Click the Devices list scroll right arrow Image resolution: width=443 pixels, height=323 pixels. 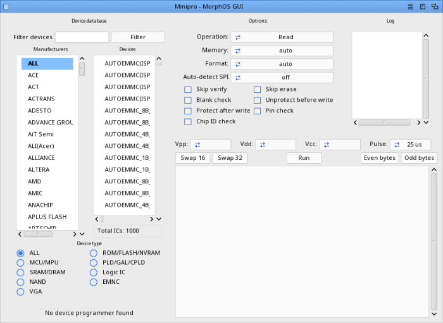pos(151,219)
